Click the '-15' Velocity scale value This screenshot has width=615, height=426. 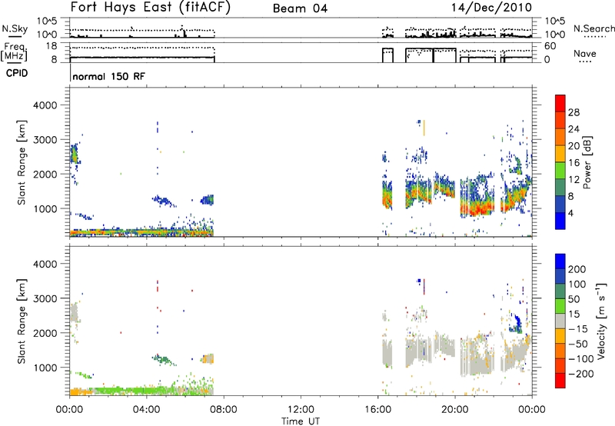click(577, 329)
